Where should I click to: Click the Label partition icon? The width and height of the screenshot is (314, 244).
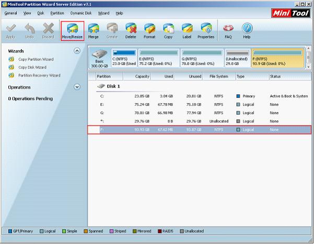(187, 28)
